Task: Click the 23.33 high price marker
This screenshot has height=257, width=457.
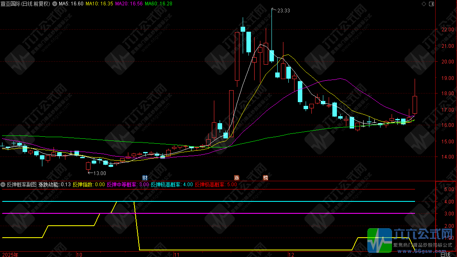Action: click(283, 11)
